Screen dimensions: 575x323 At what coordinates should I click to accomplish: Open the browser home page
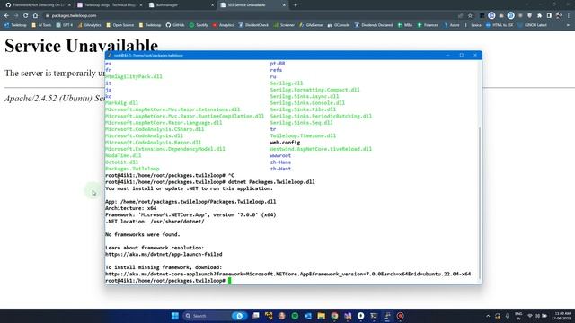pos(35,16)
